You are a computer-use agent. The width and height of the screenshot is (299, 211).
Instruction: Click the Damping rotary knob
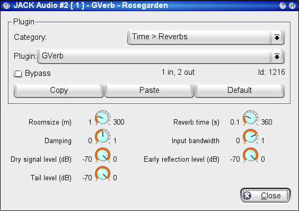[x=103, y=136]
